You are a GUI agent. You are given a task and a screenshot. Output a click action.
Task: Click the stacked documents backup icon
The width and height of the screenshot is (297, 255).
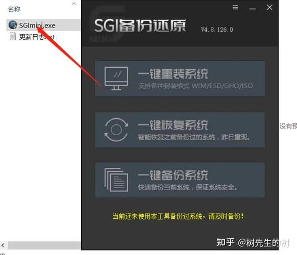pyautogui.click(x=116, y=180)
